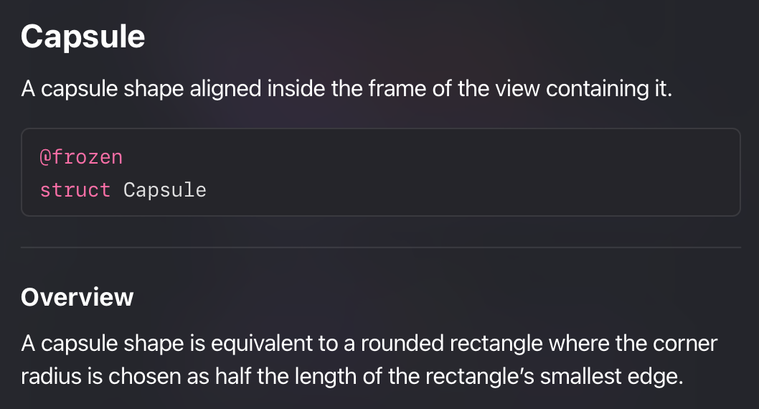Click the horizontal divider above Overview
This screenshot has width=759, height=409.
point(380,248)
